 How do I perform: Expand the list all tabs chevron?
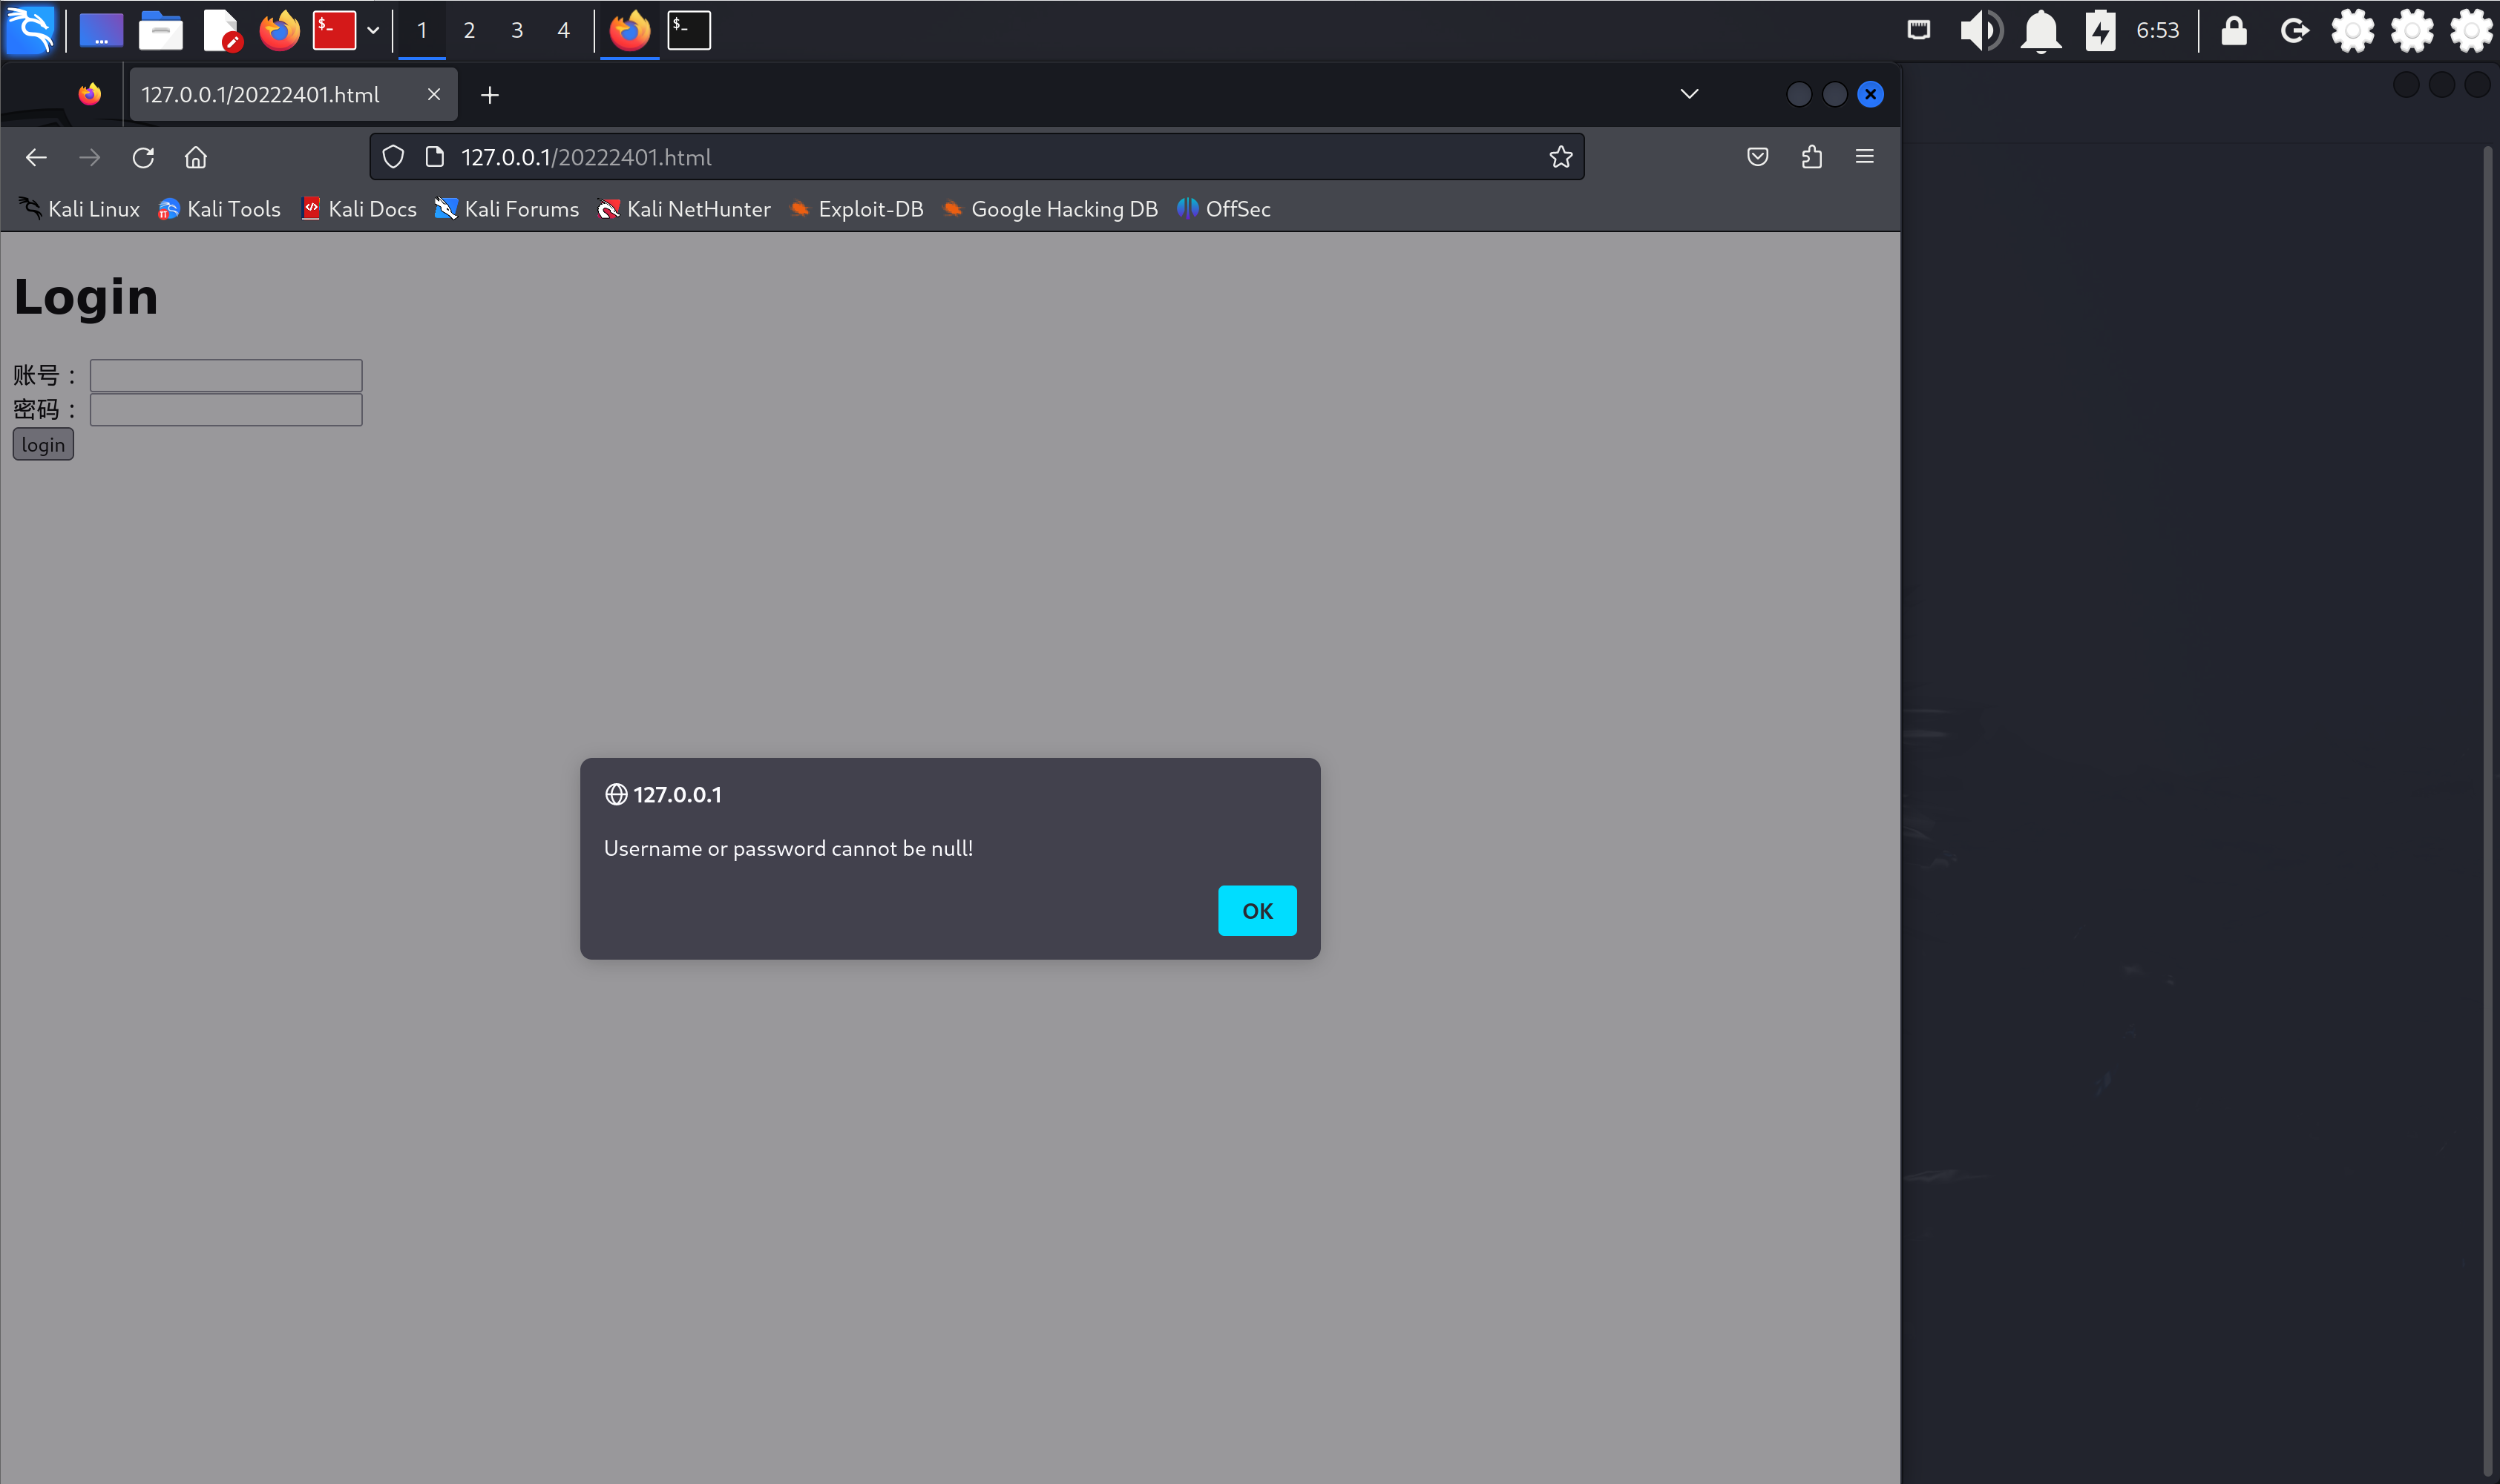tap(1690, 94)
